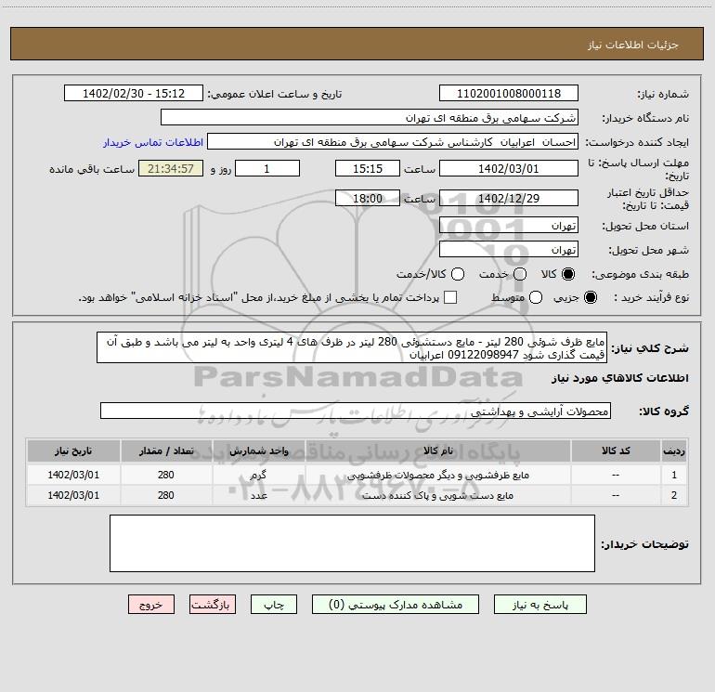Image resolution: width=715 pixels, height=692 pixels.
Task: Click the general need description text box
Action: click(352, 347)
